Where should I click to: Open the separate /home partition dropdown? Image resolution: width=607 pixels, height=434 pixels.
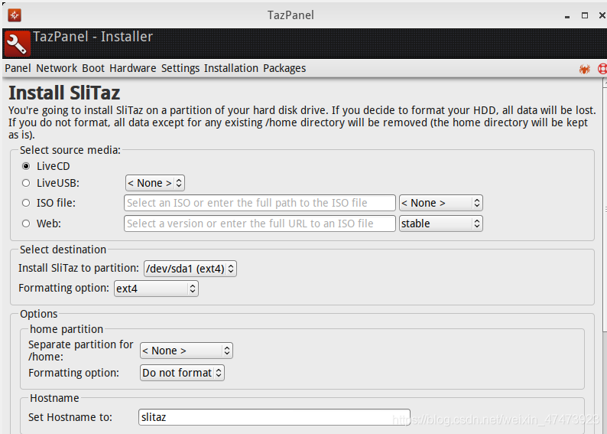tap(187, 351)
